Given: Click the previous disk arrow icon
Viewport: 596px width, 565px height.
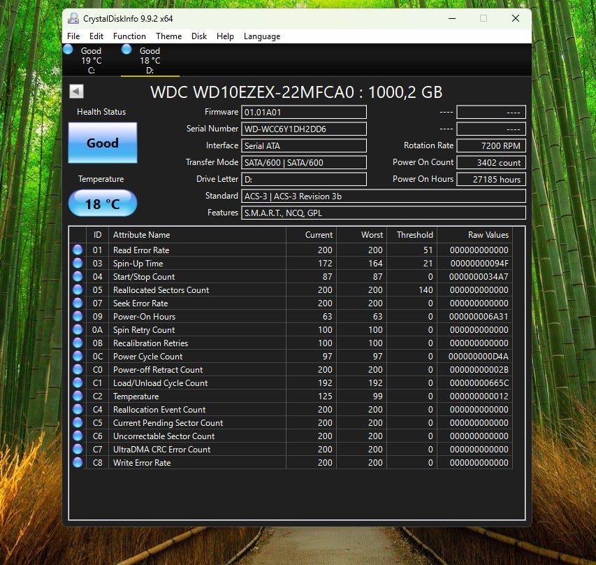Looking at the screenshot, I should coord(76,92).
